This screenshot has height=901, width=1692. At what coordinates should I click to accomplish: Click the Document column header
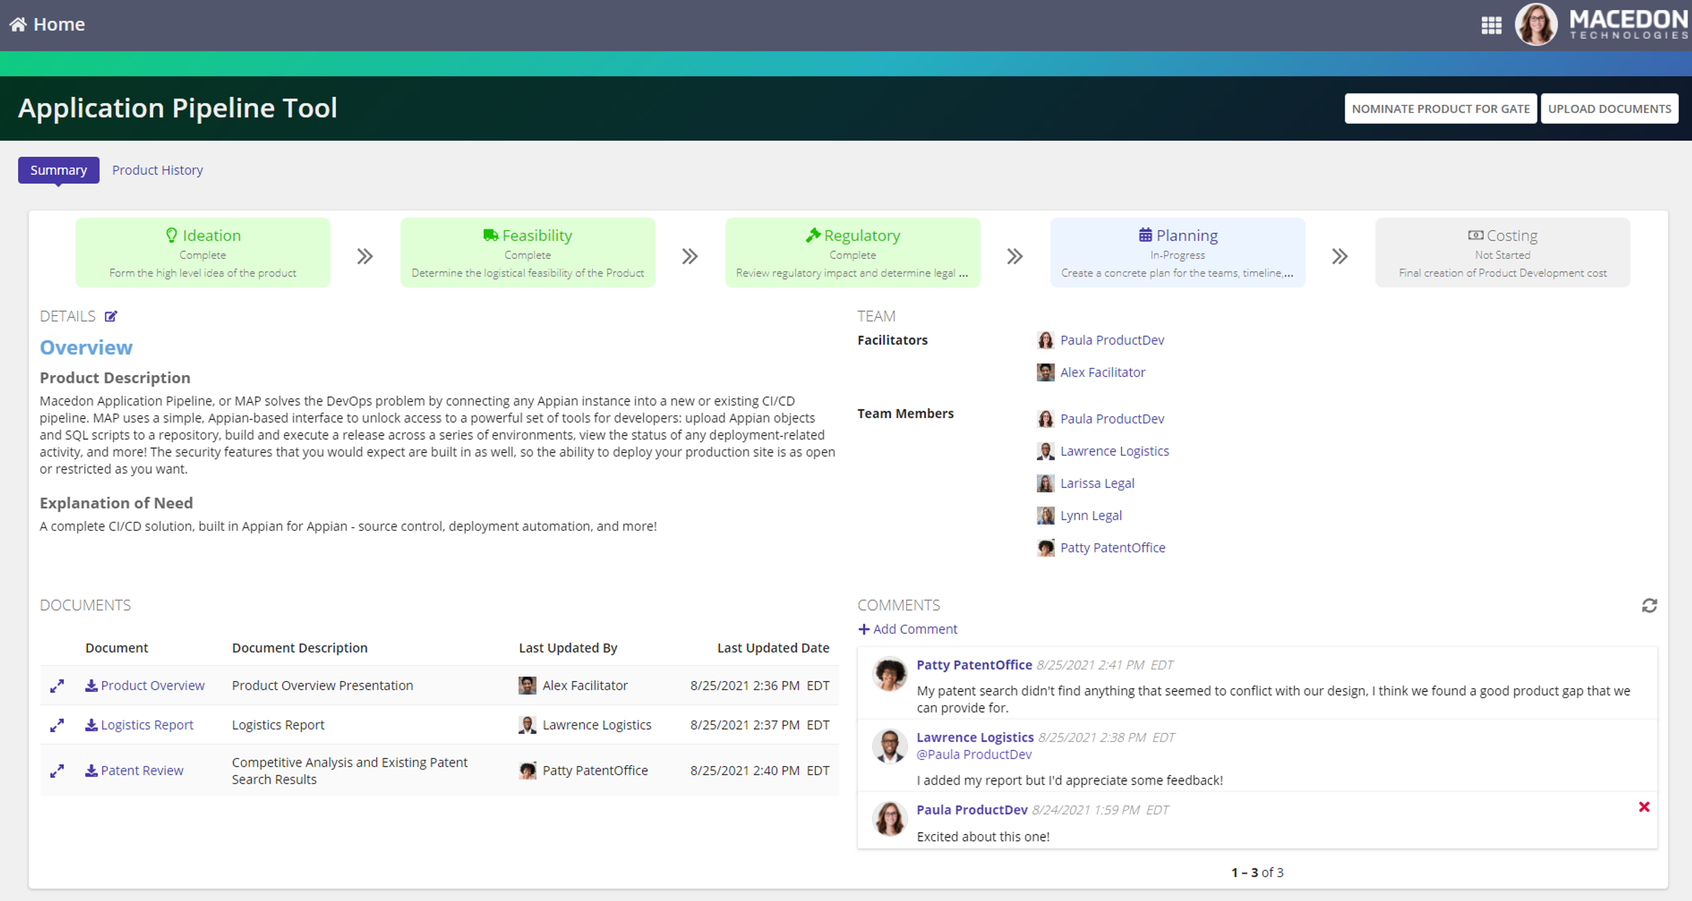117,648
